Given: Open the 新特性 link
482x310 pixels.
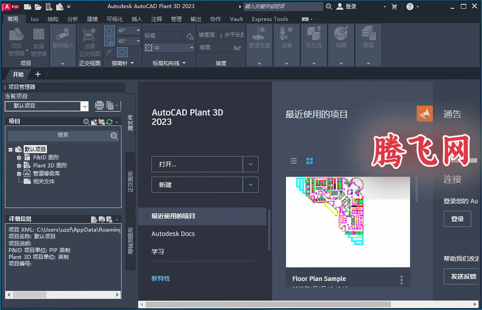Looking at the screenshot, I should (x=161, y=279).
